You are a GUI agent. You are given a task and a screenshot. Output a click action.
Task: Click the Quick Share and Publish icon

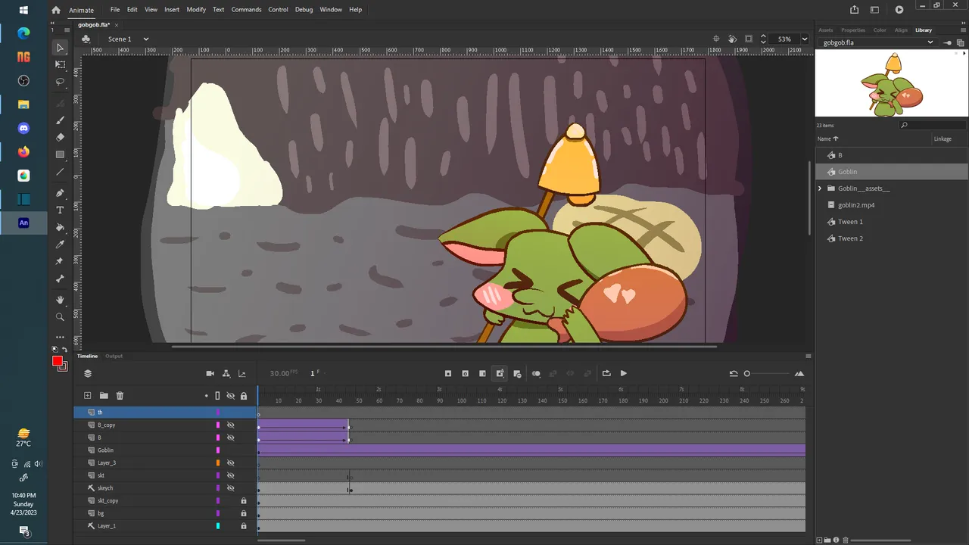pos(855,10)
